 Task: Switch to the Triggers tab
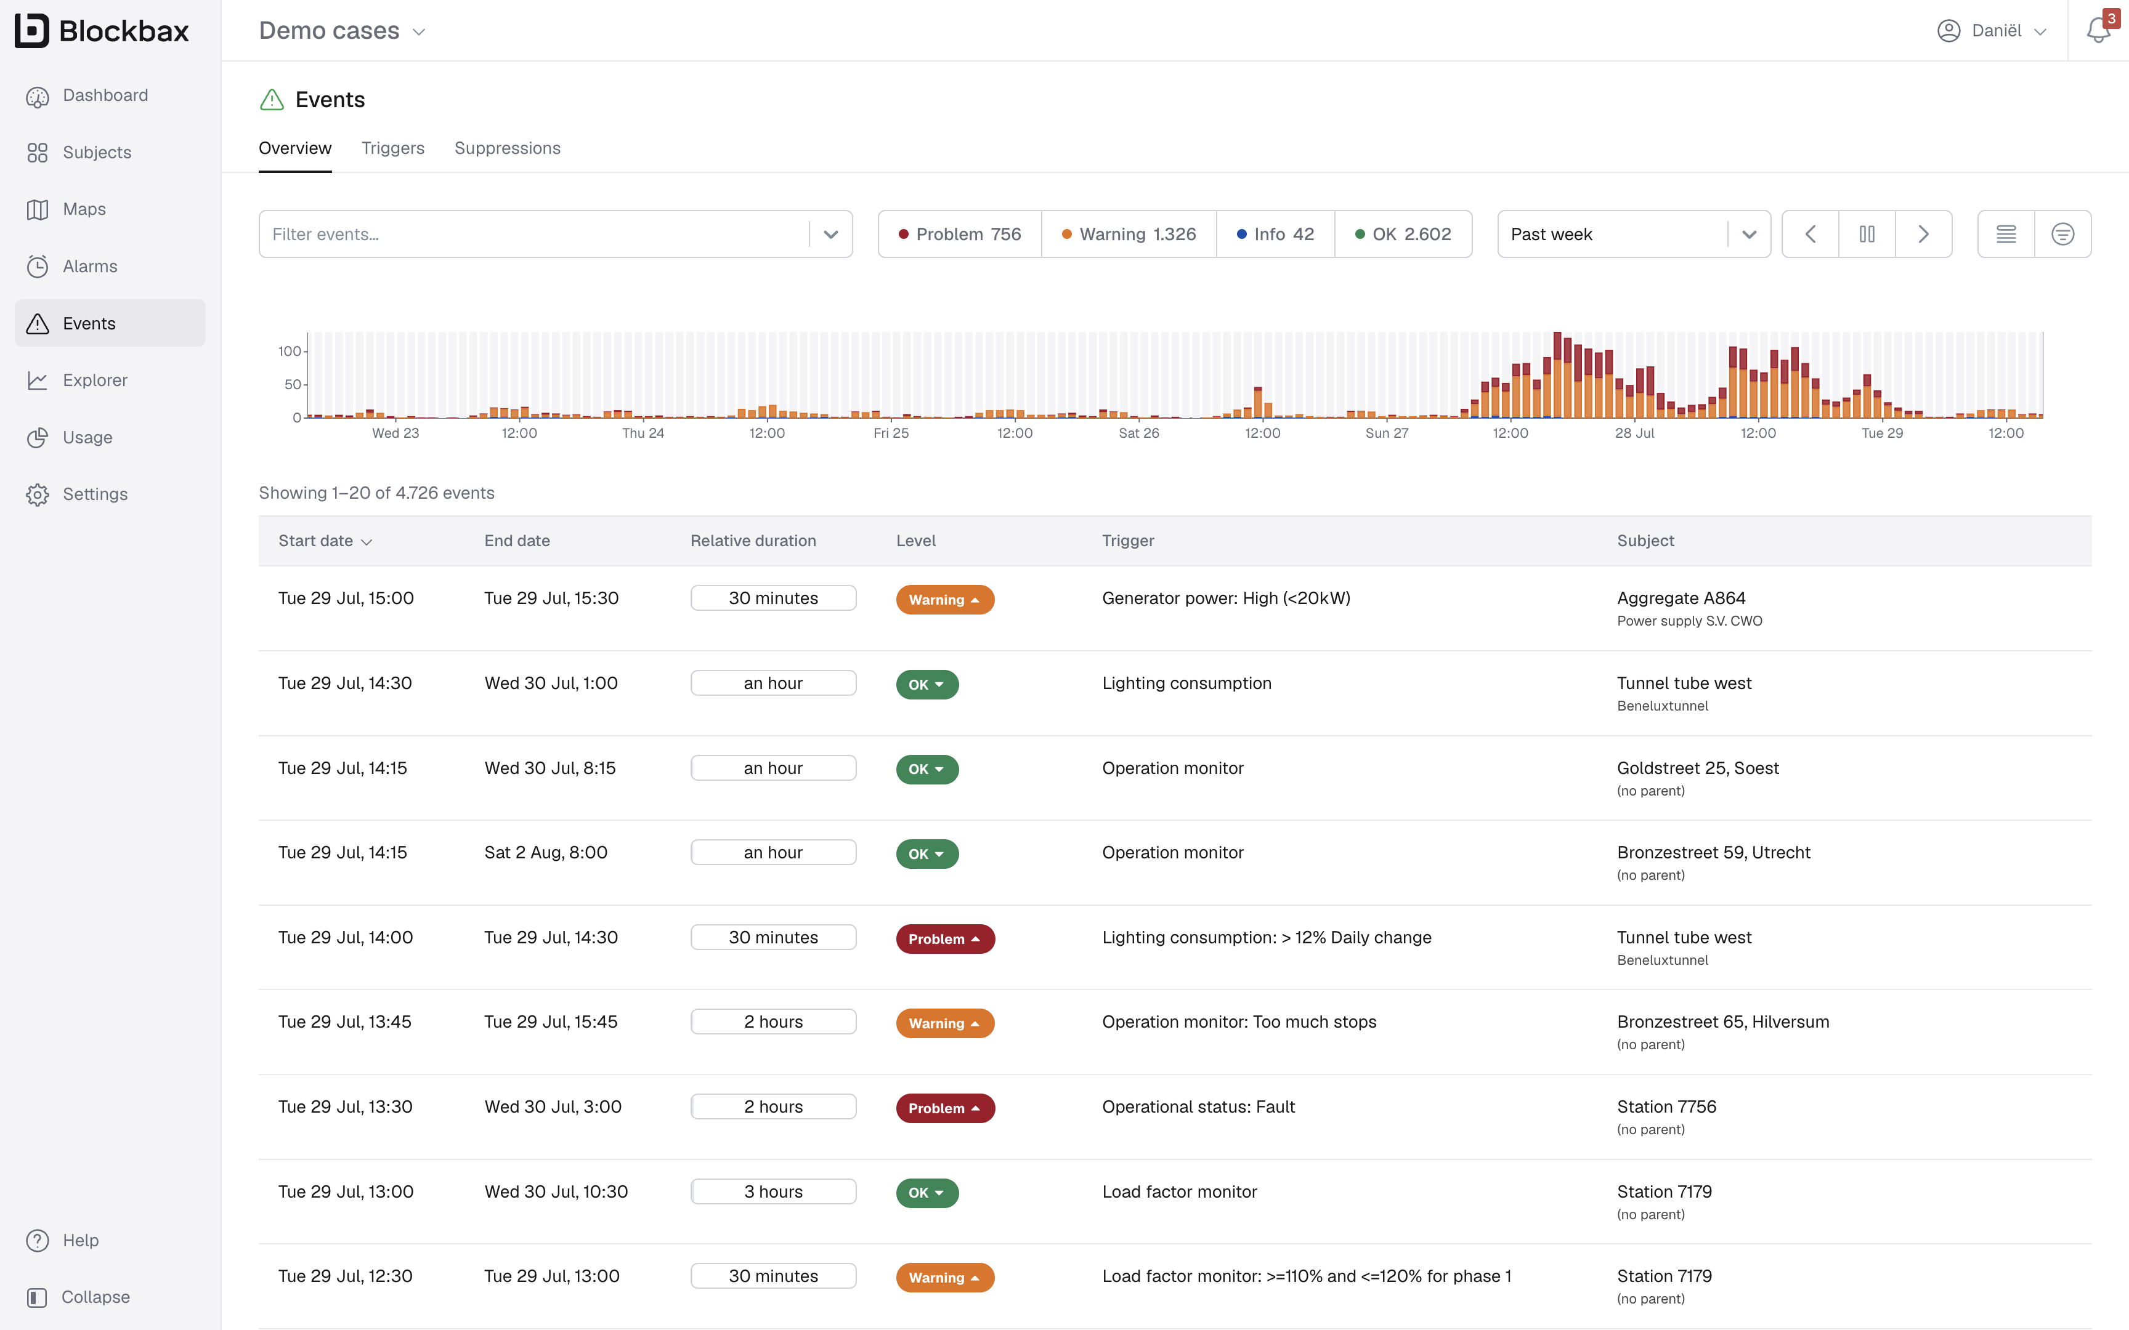[x=392, y=148]
